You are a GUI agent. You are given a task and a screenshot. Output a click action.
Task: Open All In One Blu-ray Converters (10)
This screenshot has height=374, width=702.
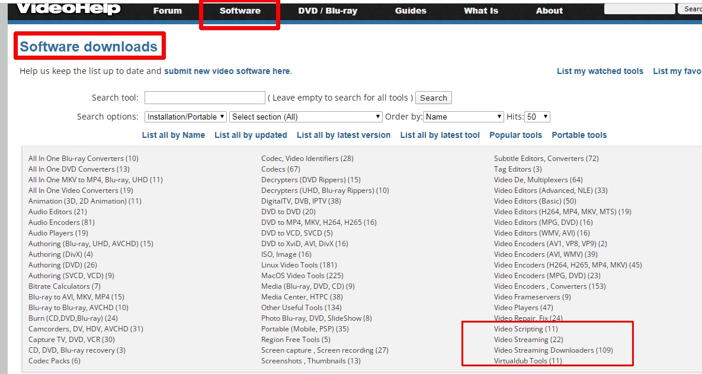coord(84,159)
